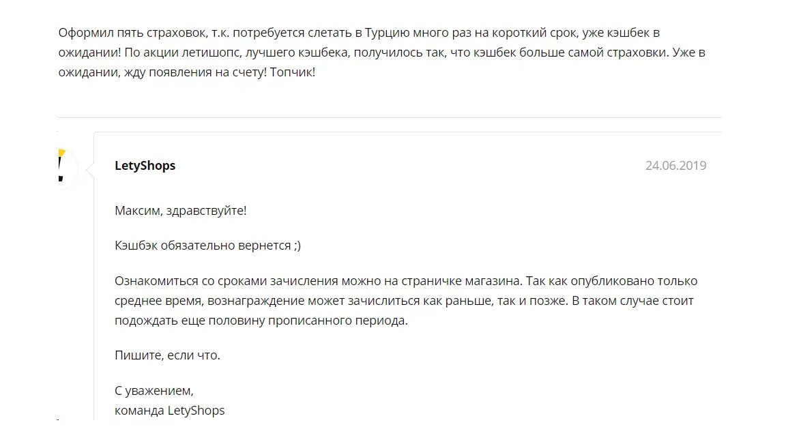Click the signature 'команда LetyShops'
This screenshot has height=442, width=786.
[169, 411]
